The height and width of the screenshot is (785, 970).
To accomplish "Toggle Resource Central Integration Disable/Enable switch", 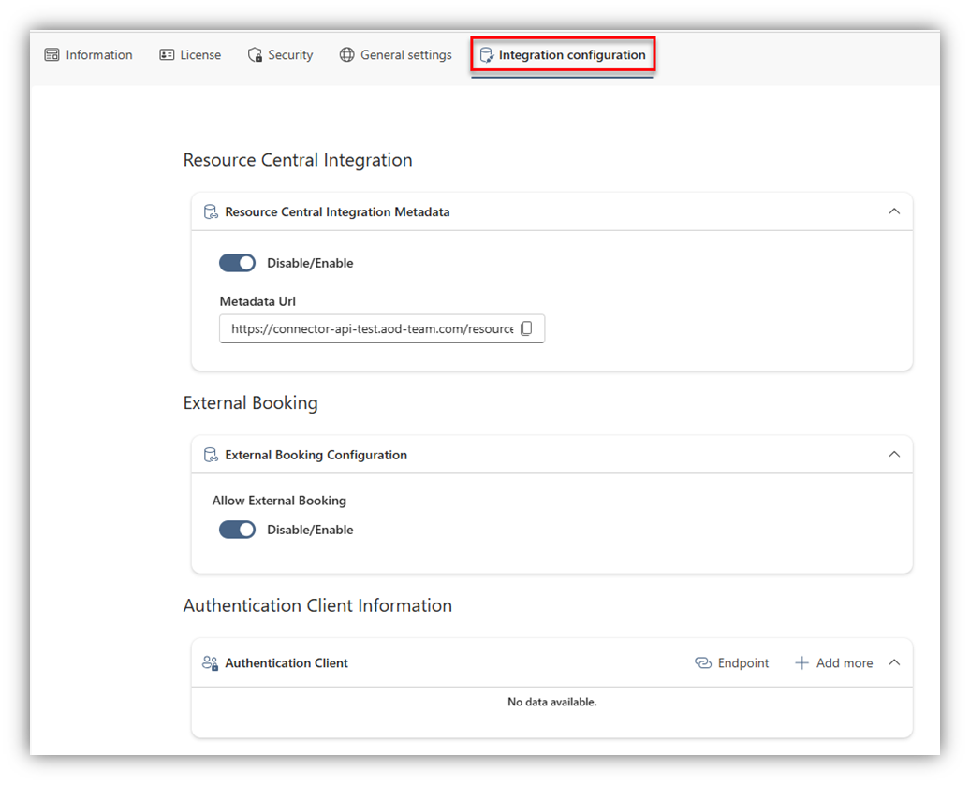I will point(237,263).
